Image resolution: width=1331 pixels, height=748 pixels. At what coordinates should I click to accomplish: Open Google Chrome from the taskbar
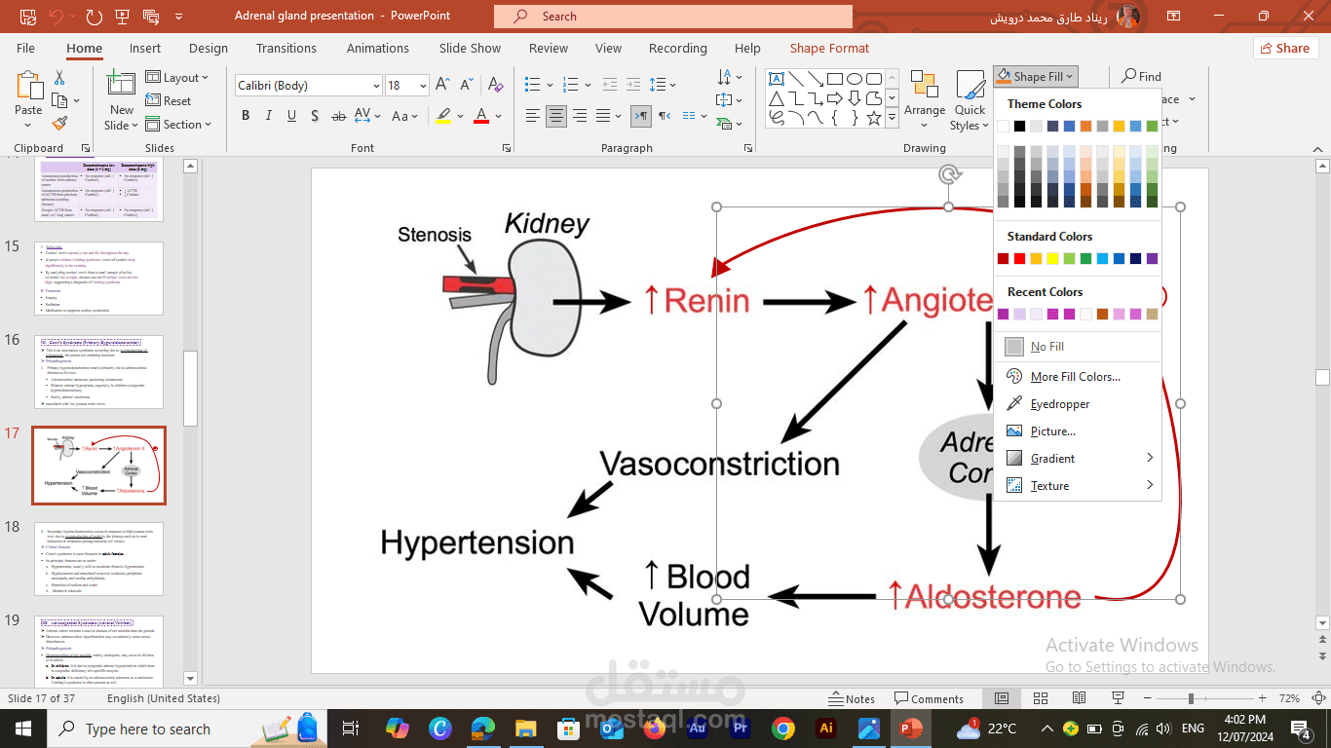pos(782,728)
